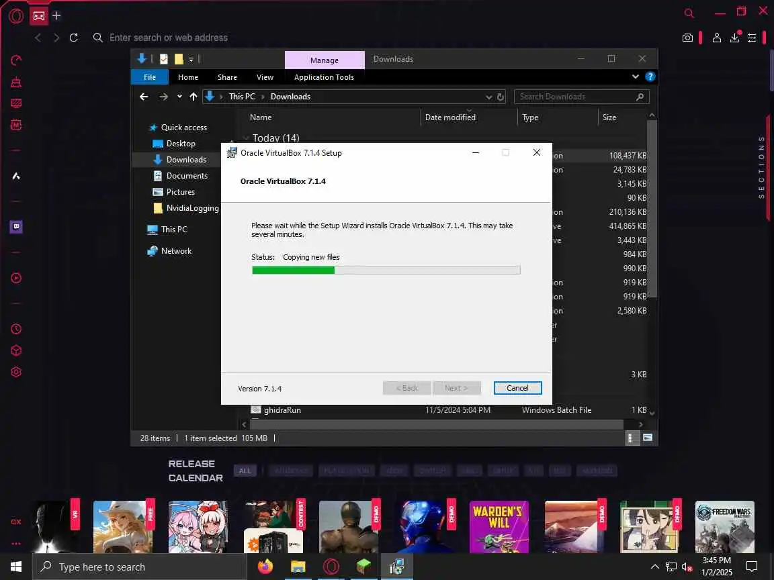The height and width of the screenshot is (580, 774).
Task: Open Aria AI in sidebar
Action: 16,176
